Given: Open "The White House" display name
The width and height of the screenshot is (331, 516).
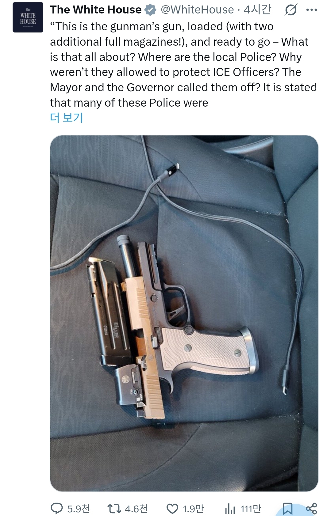Looking at the screenshot, I should 96,10.
